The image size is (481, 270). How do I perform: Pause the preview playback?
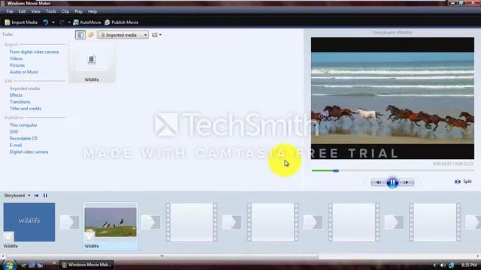(392, 182)
